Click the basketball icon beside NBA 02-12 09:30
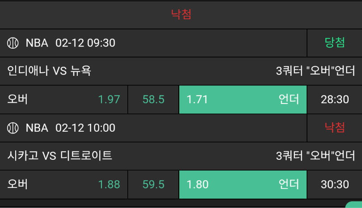362x208 pixels. pos(13,43)
